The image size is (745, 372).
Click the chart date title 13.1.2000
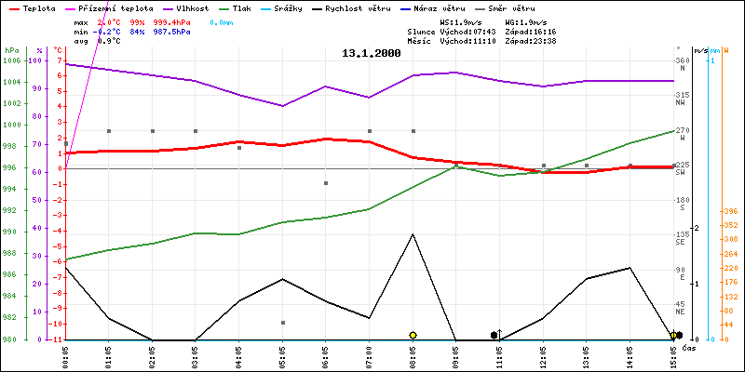(371, 53)
